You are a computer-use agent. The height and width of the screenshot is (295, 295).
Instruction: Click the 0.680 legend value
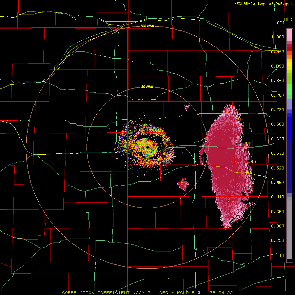point(278,124)
